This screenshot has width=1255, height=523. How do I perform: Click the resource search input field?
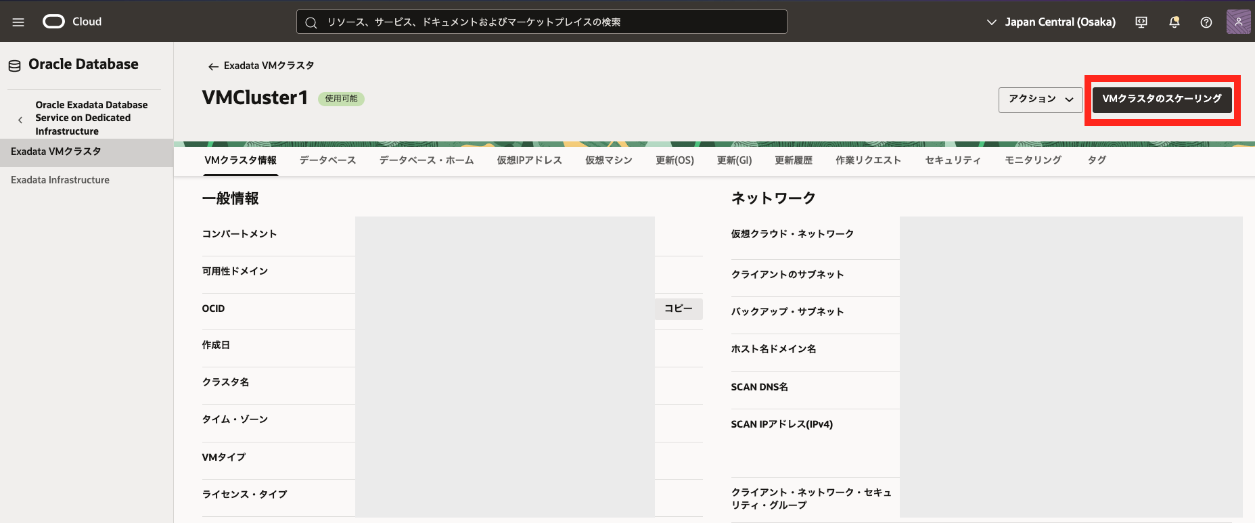tap(541, 22)
